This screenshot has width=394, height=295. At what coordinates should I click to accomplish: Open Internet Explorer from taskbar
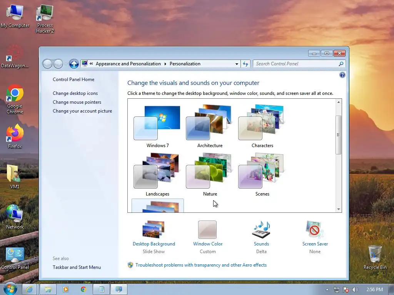[29, 290]
